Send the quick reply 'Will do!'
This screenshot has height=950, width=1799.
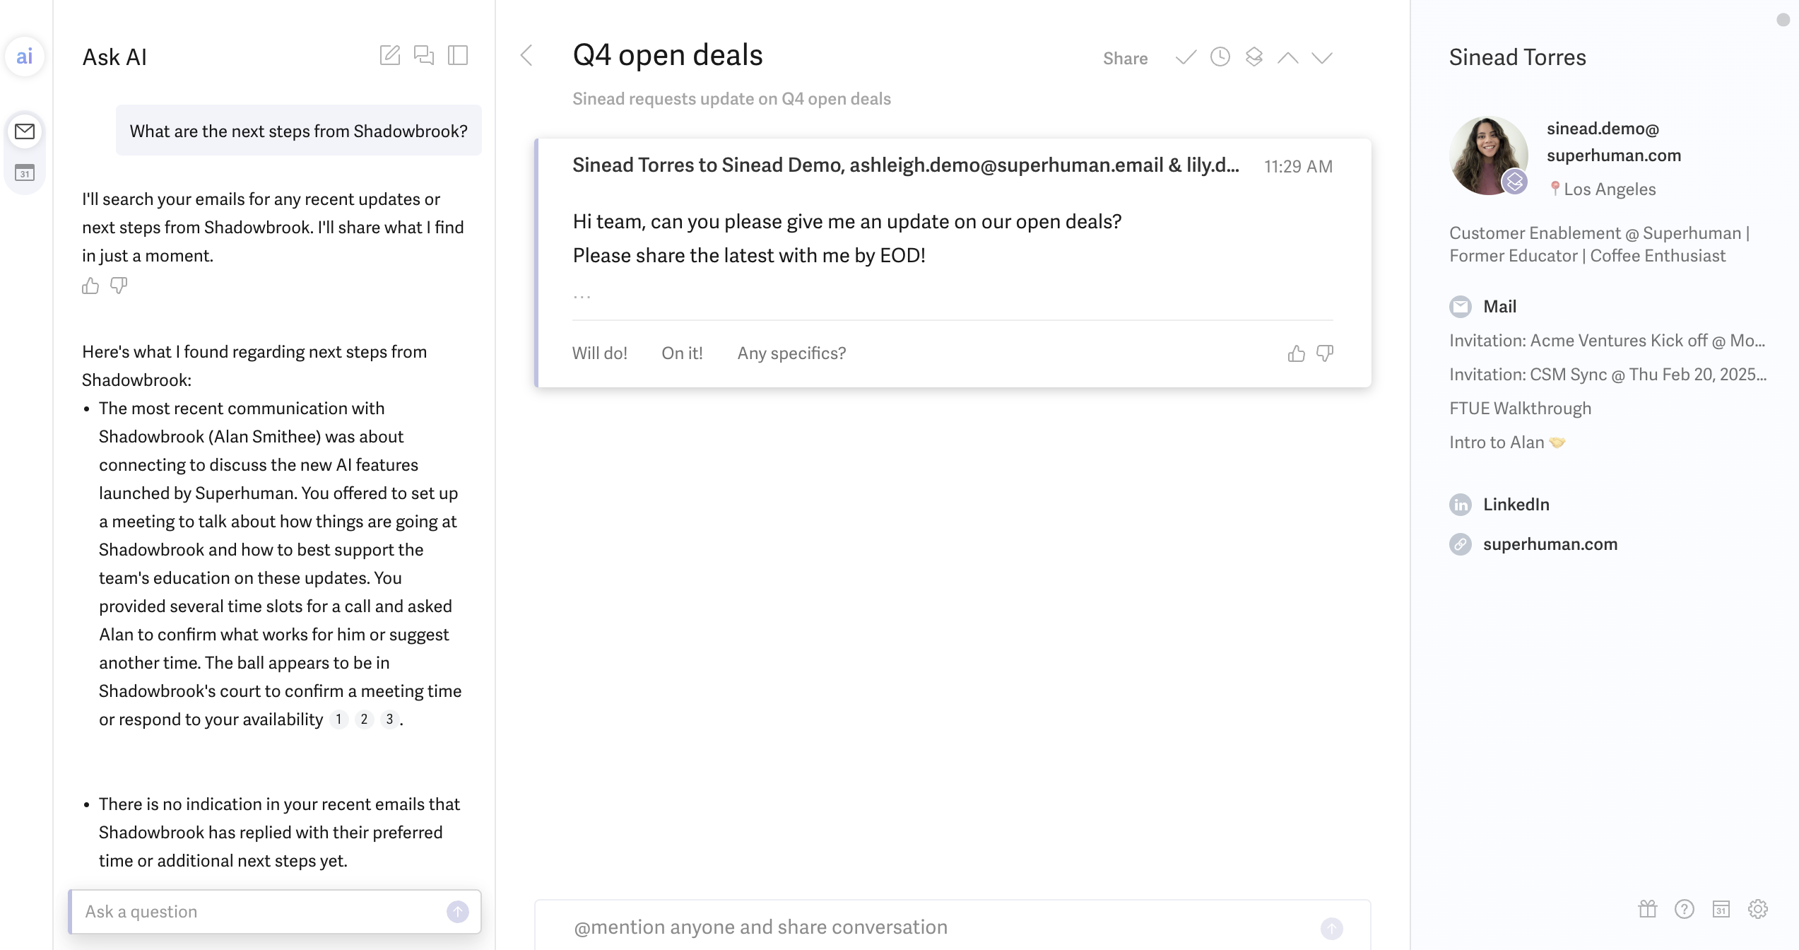point(600,353)
